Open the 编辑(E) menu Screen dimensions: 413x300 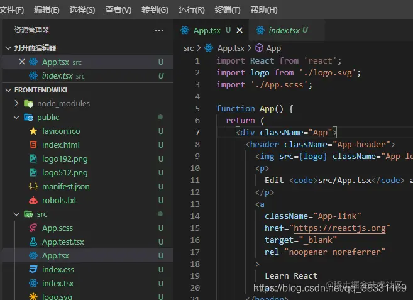47,10
